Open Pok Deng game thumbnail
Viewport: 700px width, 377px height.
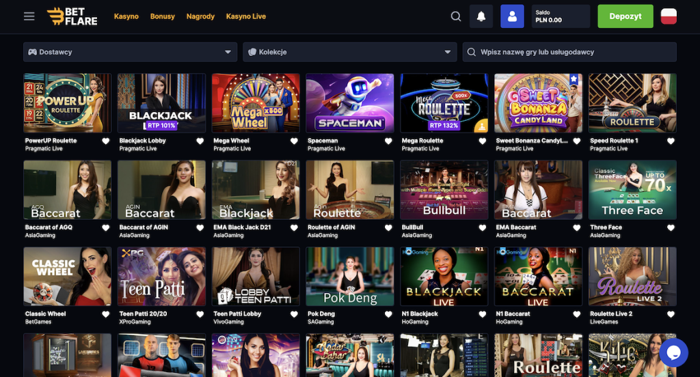tap(350, 276)
